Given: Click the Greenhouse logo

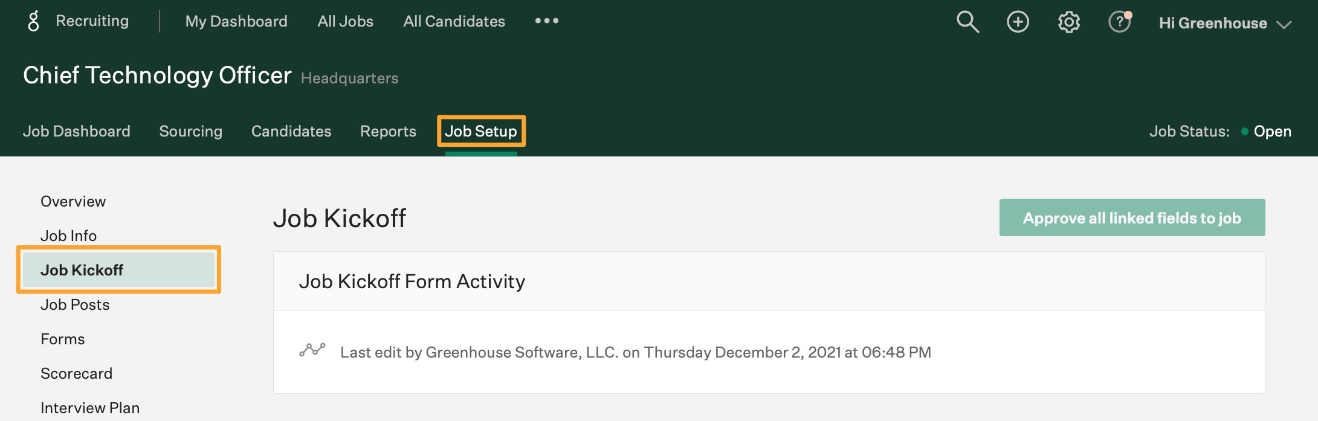Looking at the screenshot, I should [x=34, y=19].
